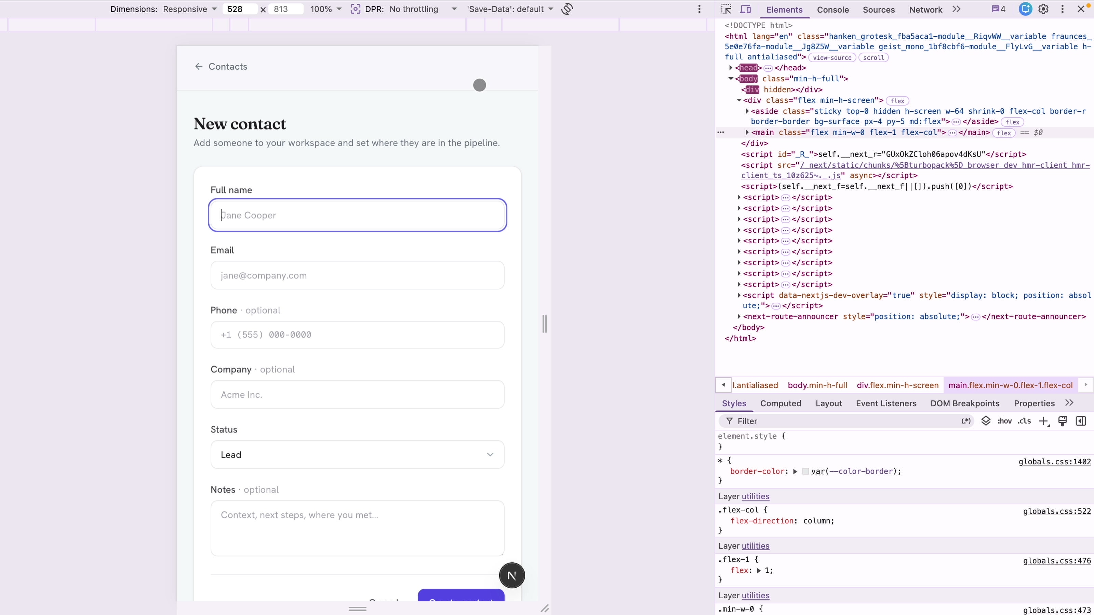Click the rotate viewport icon

[x=567, y=9]
